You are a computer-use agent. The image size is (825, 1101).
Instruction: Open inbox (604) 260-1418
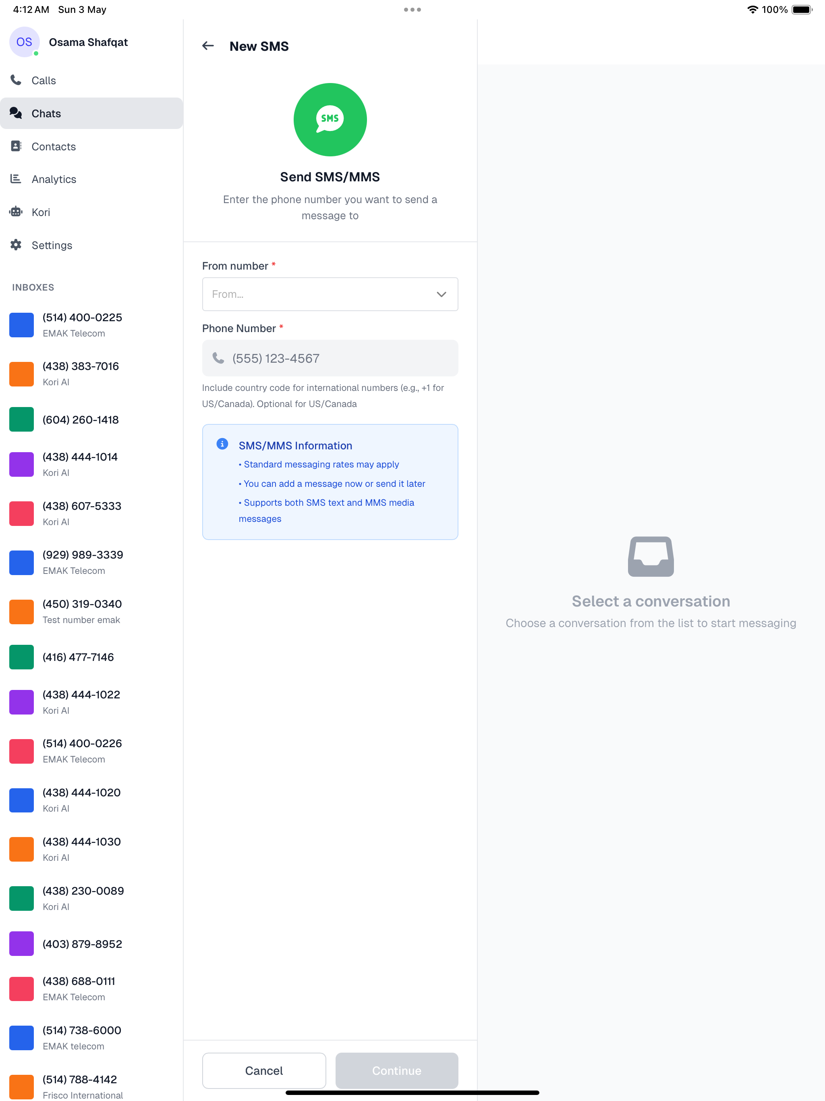(91, 419)
